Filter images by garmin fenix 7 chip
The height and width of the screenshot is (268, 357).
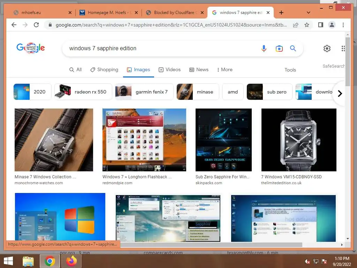pos(144,92)
